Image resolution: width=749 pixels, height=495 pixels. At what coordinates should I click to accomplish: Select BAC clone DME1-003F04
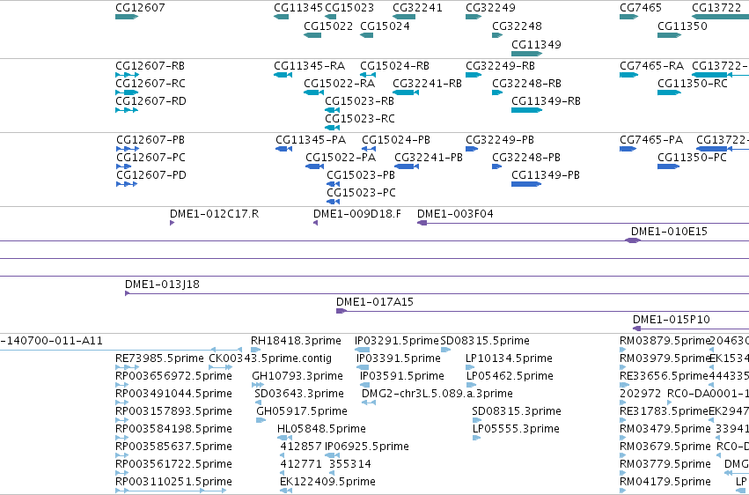[455, 213]
